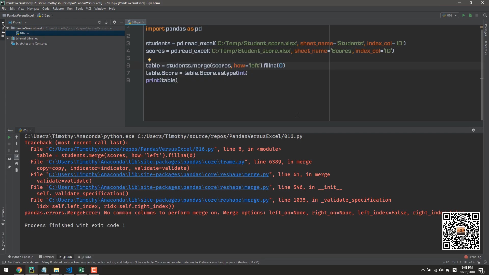Click the tool-window toggle icon at the status bar's left end
The width and height of the screenshot is (489, 275).
4,262
